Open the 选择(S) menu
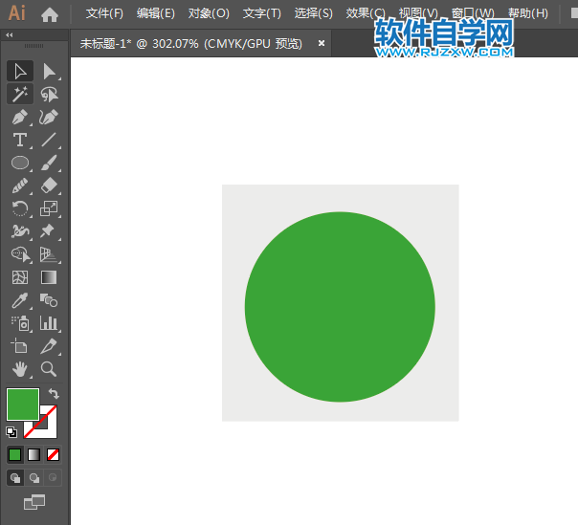578x525 pixels. (x=313, y=13)
